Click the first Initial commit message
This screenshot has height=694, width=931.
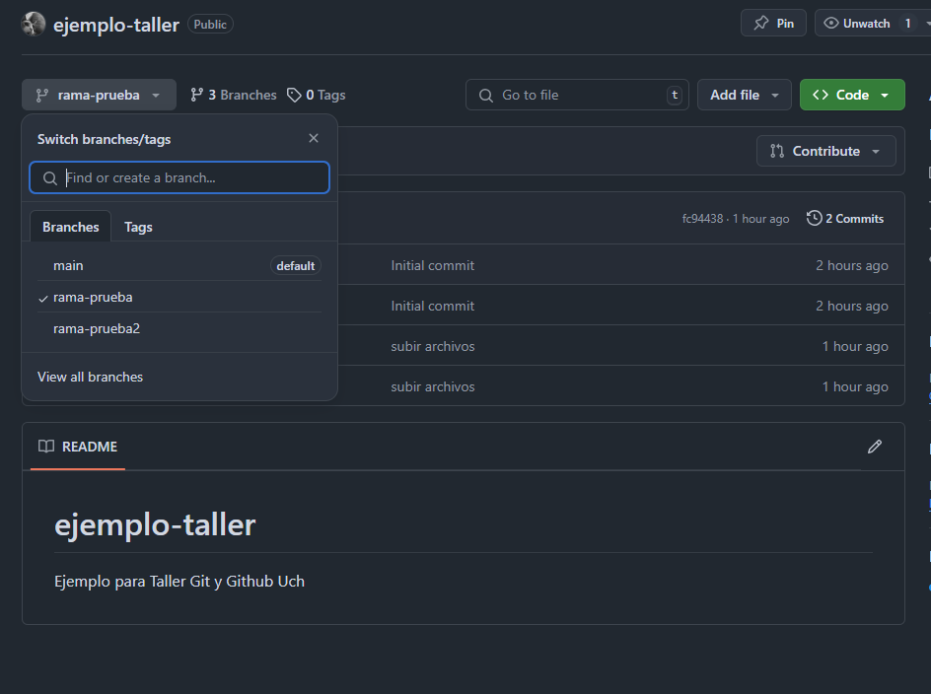[432, 265]
